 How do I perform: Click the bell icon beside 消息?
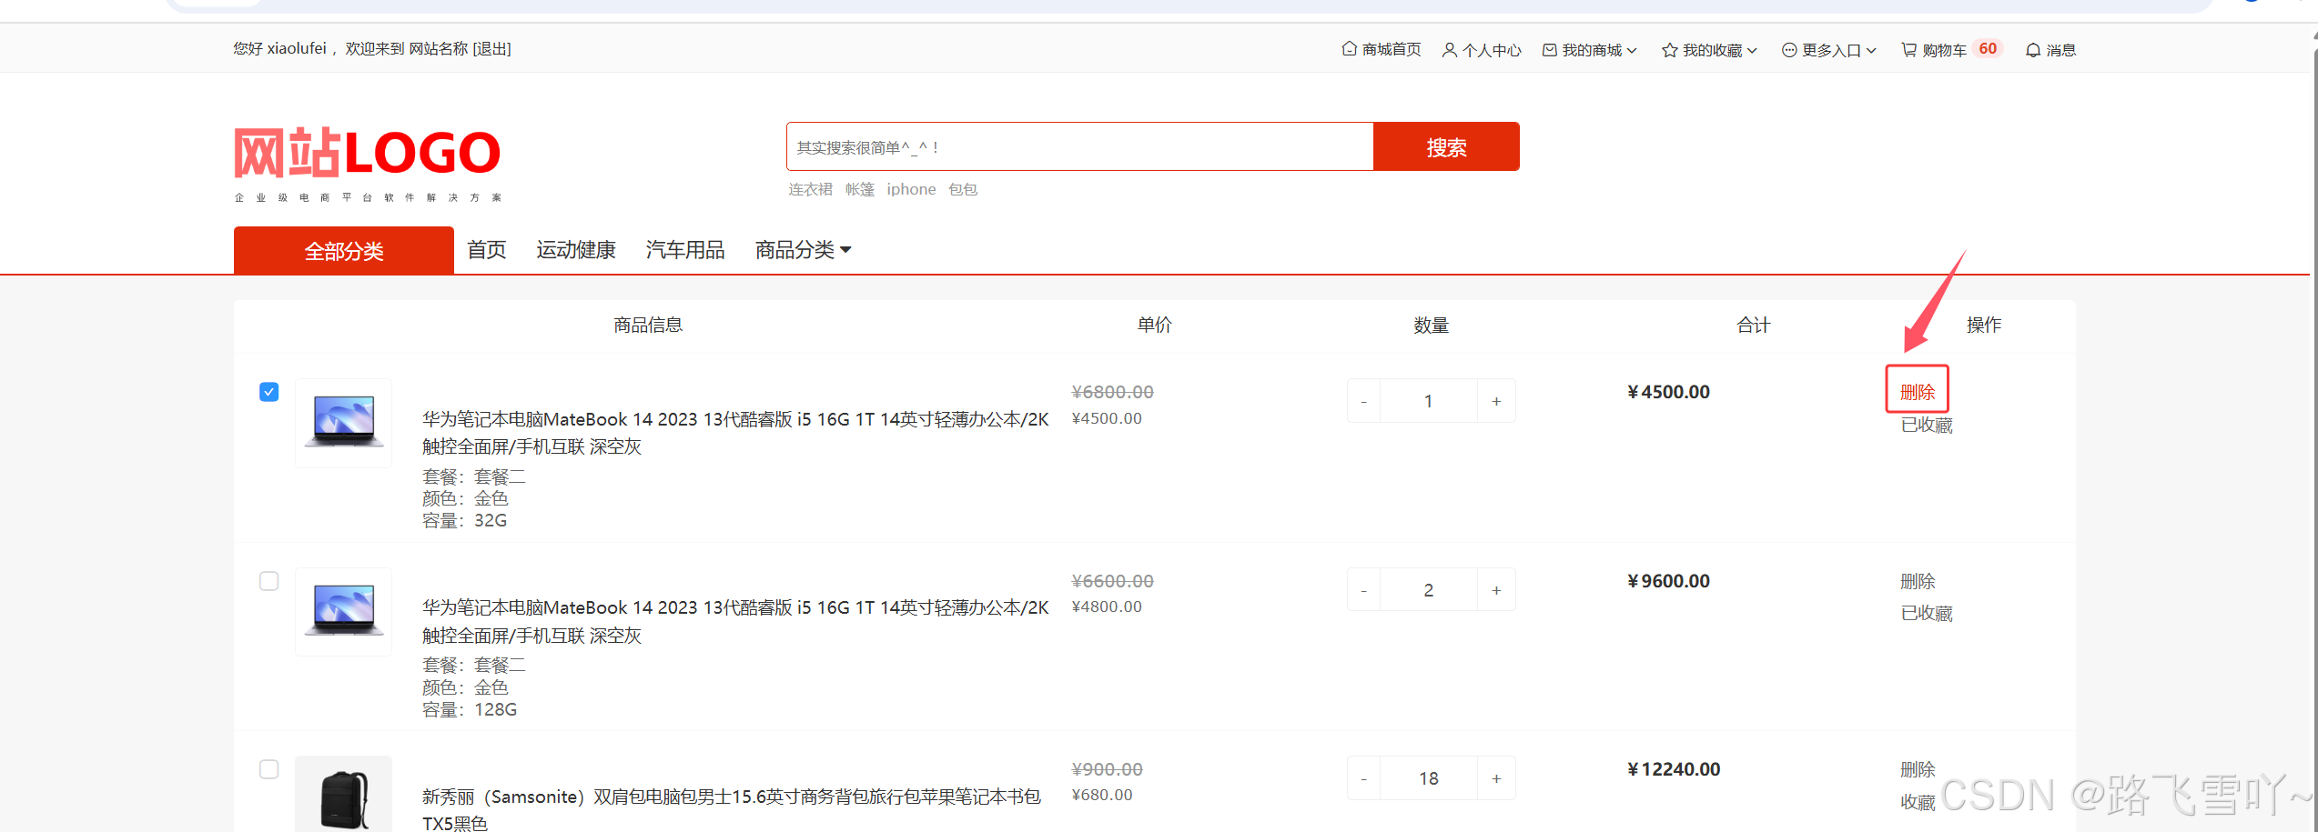tap(2033, 50)
